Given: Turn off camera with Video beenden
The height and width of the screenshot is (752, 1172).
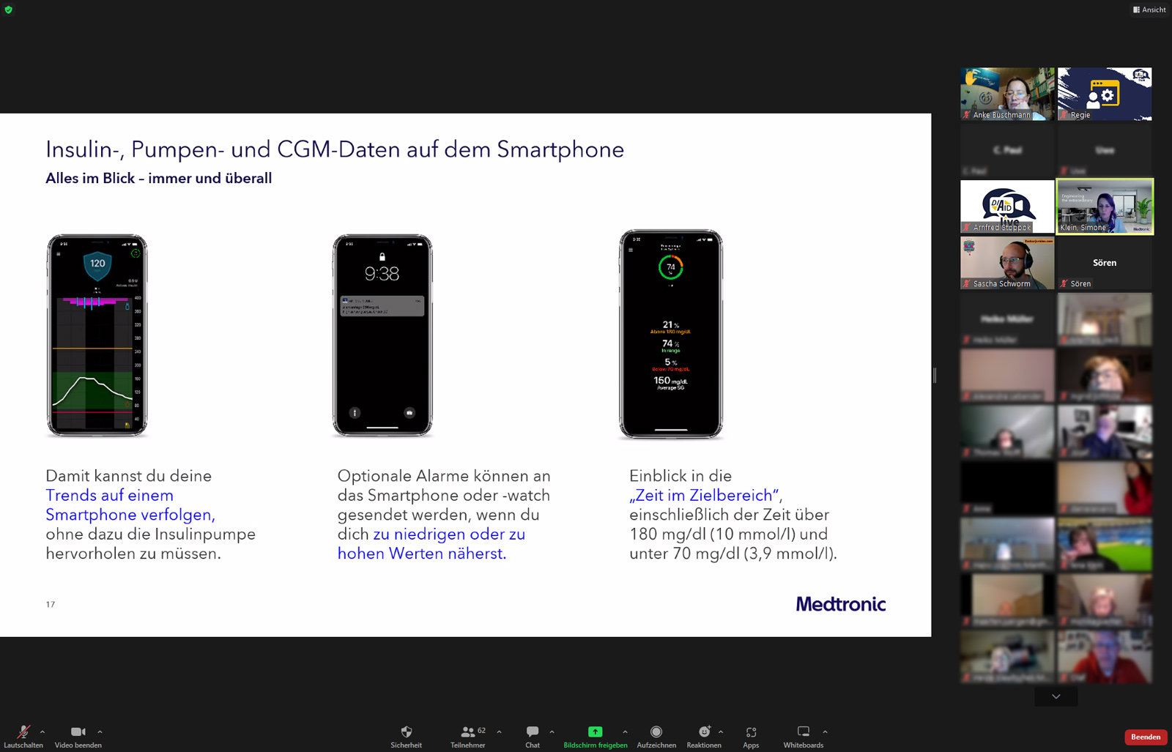Looking at the screenshot, I should (x=78, y=736).
